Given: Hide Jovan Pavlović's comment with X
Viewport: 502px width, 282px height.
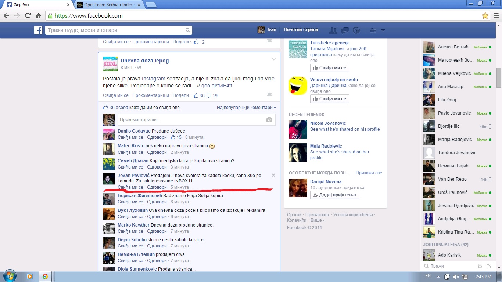Looking at the screenshot, I should point(273,175).
